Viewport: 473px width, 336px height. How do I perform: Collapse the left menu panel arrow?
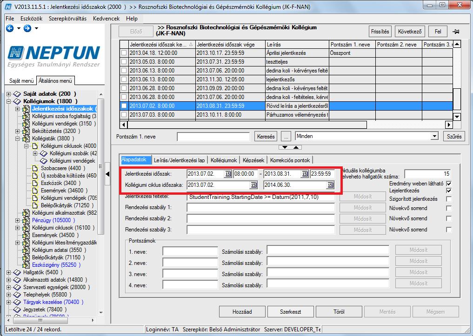[x=107, y=174]
